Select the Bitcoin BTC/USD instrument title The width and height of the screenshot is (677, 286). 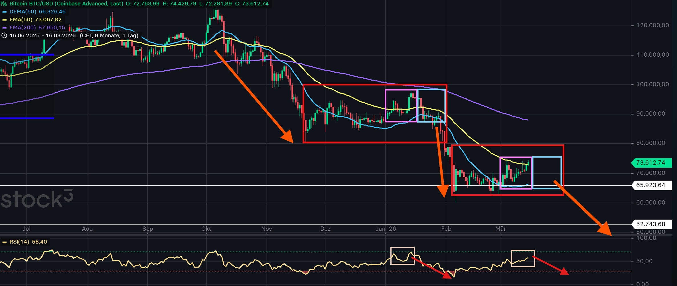point(66,4)
